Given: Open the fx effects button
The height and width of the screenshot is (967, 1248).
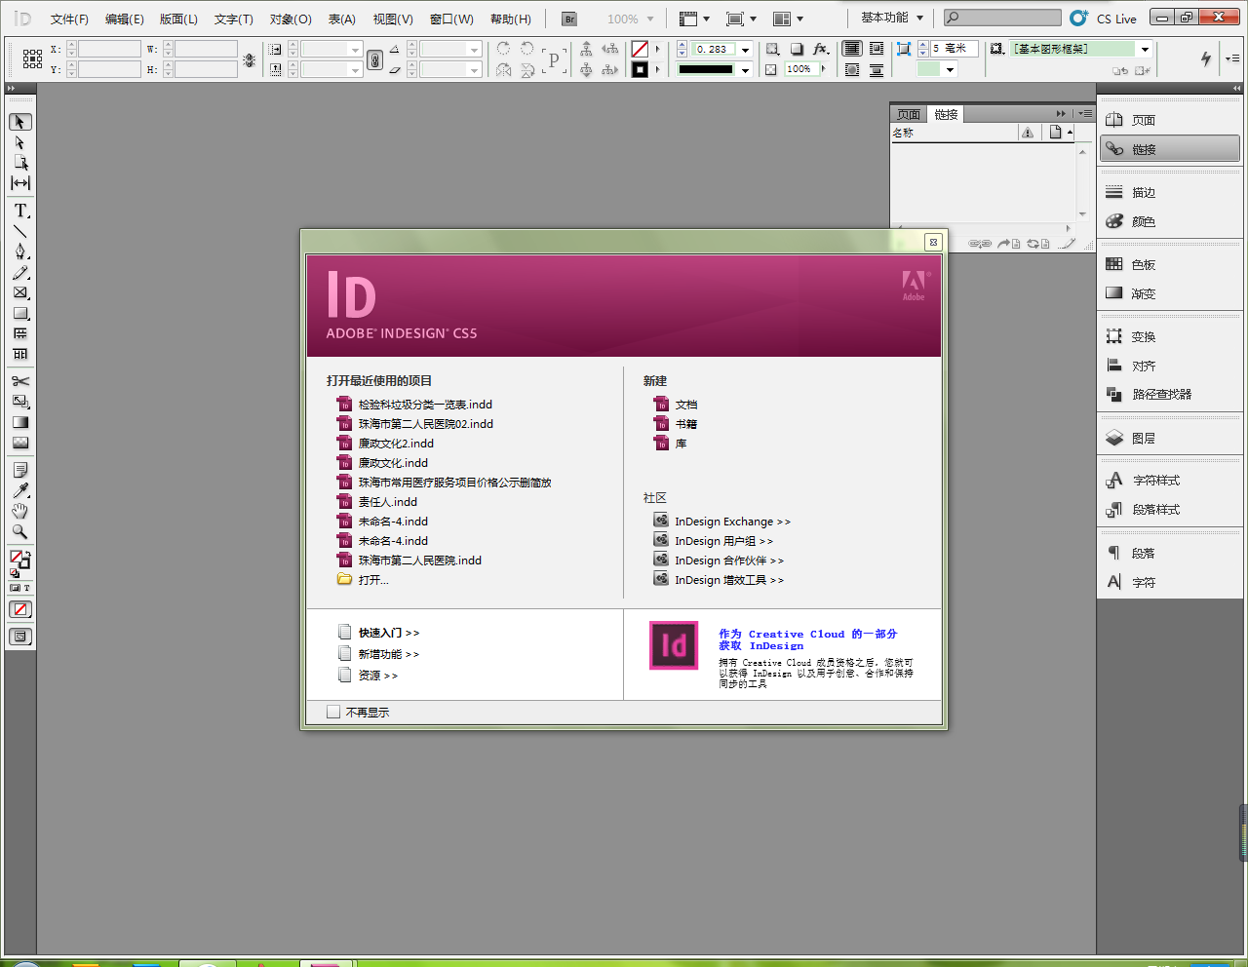Looking at the screenshot, I should click(821, 49).
